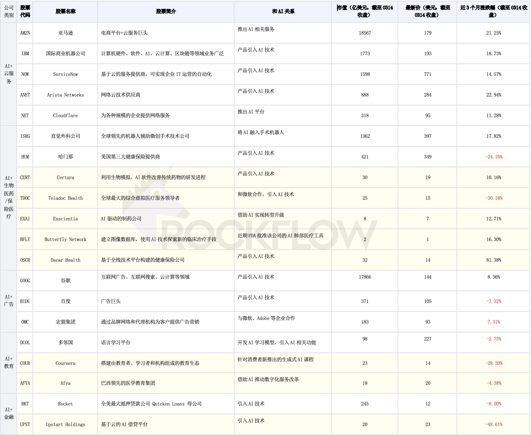The height and width of the screenshot is (435, 531).
Task: Select the 推出AI平台 relation cell
Action: pyautogui.click(x=283, y=115)
